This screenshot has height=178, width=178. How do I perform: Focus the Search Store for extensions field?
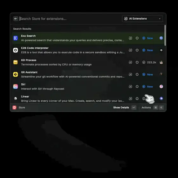coord(70,19)
